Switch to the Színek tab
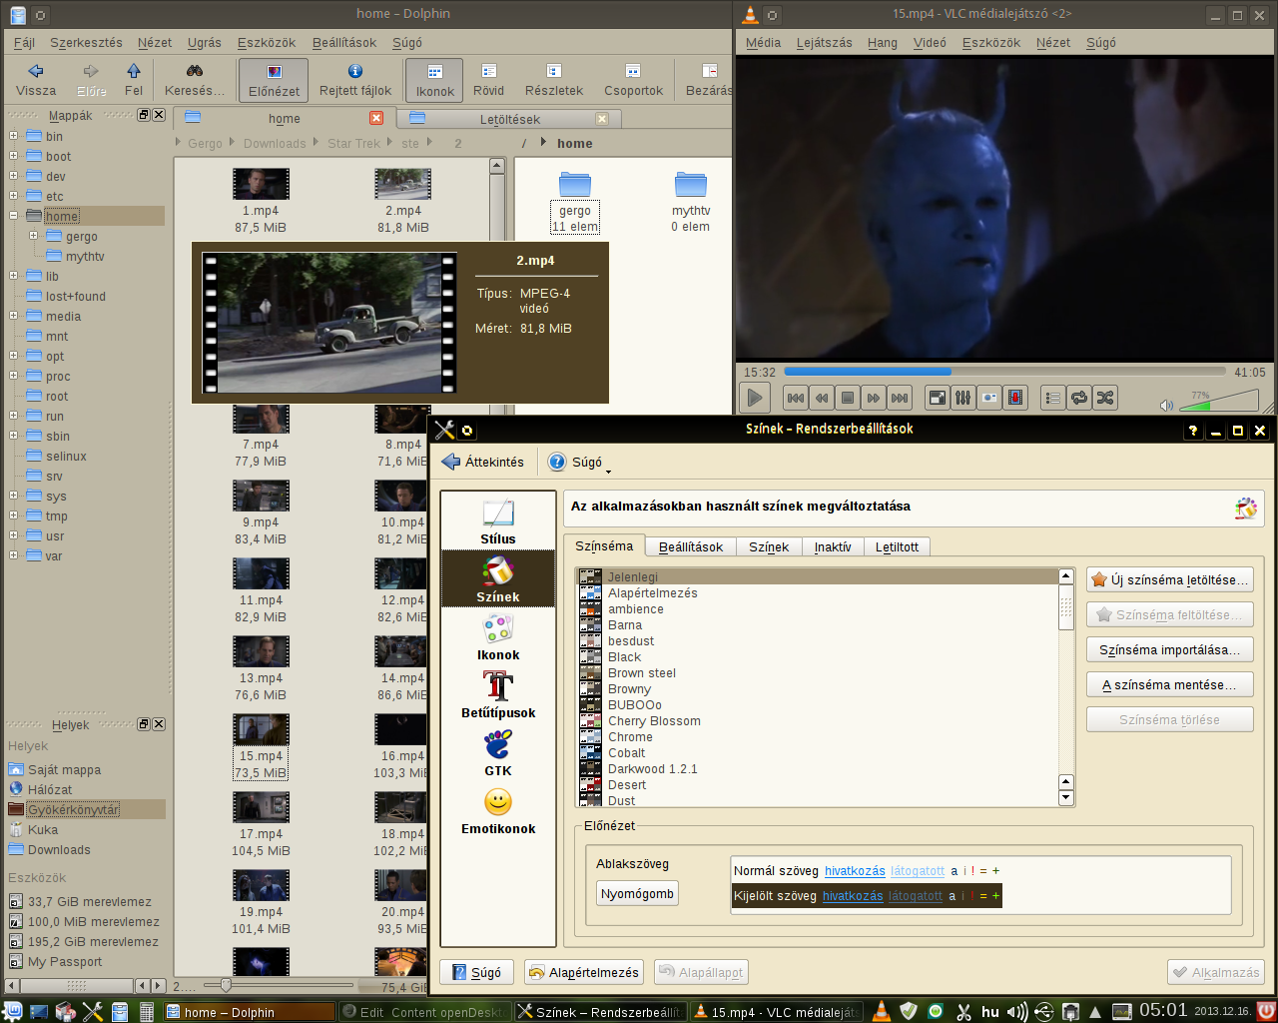The width and height of the screenshot is (1278, 1023). [x=769, y=546]
